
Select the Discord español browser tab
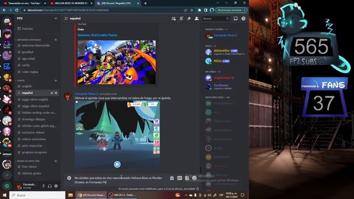(x=118, y=3)
